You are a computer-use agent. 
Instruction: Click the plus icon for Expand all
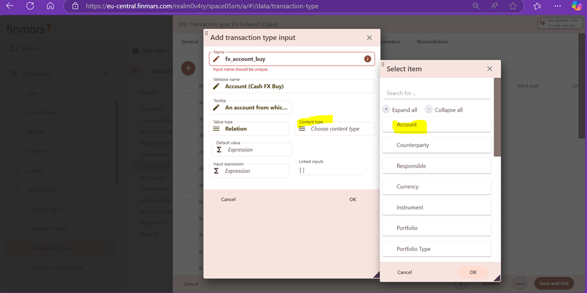(386, 109)
